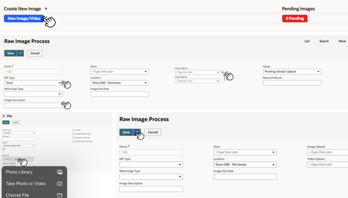This screenshot has height=198, width=348.
Task: Click the Name field in top form
Action: click(x=33, y=71)
